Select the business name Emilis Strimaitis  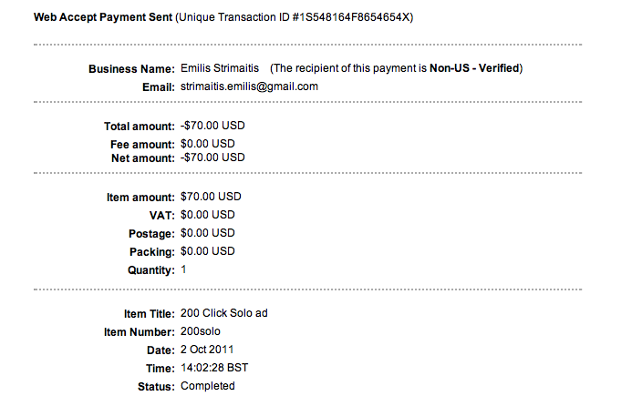point(220,68)
